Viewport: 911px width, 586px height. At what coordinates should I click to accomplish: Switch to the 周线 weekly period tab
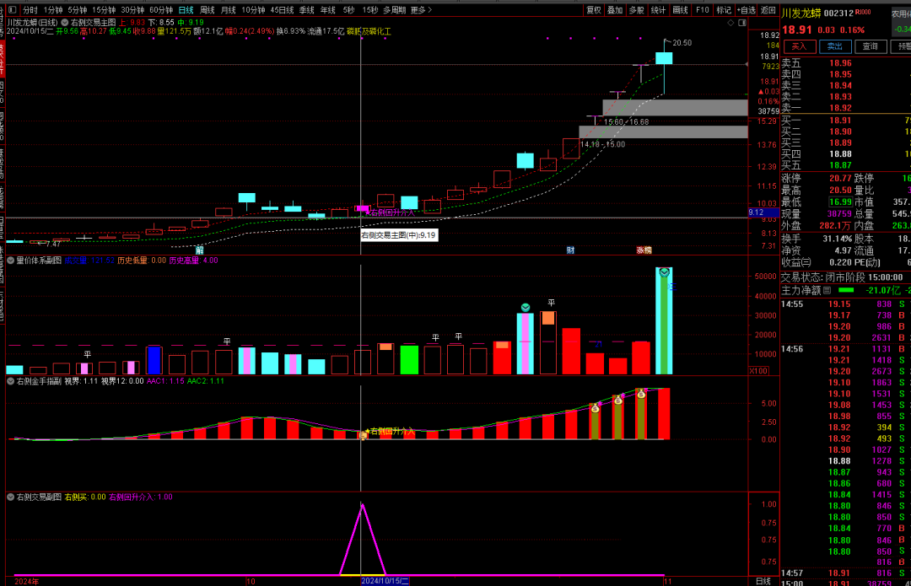(x=208, y=10)
